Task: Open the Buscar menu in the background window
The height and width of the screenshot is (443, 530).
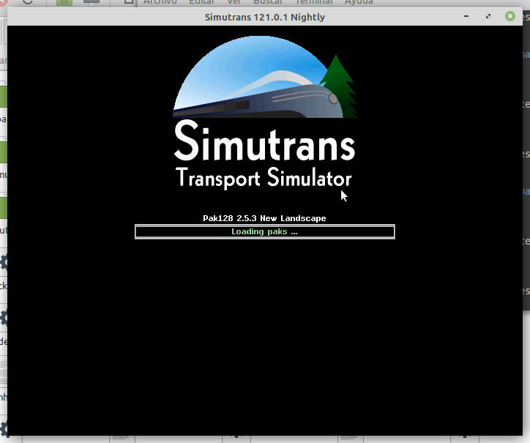Action: [267, 2]
